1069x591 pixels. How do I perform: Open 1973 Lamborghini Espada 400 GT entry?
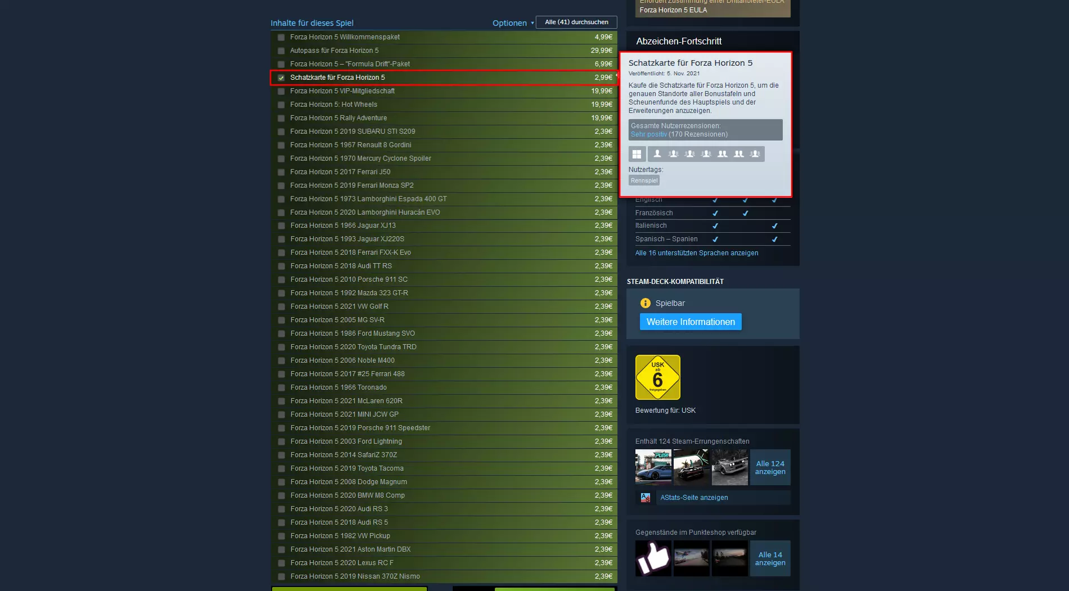coord(444,199)
